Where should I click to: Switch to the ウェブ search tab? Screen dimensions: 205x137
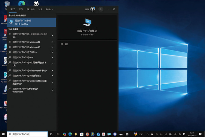[x=40, y=9]
